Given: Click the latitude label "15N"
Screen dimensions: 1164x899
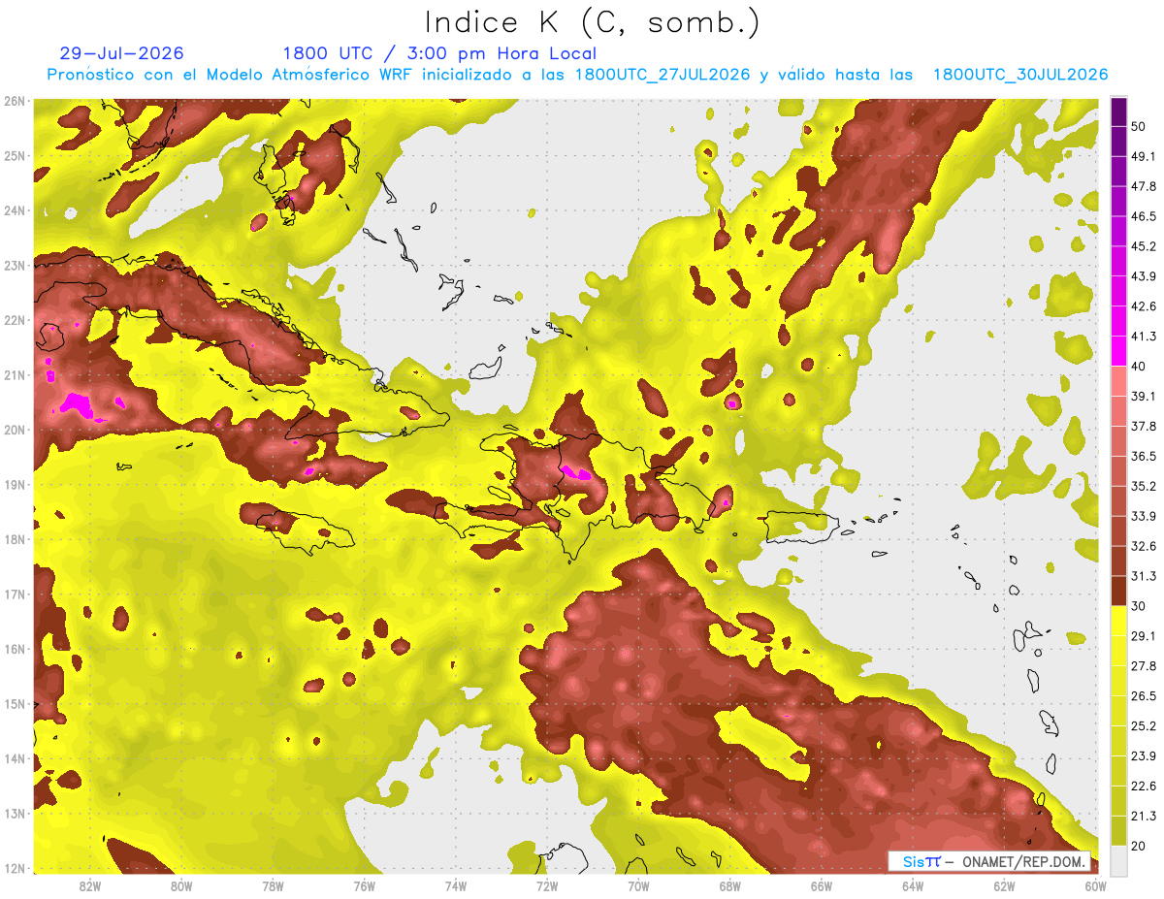Looking at the screenshot, I should pyautogui.click(x=15, y=703).
